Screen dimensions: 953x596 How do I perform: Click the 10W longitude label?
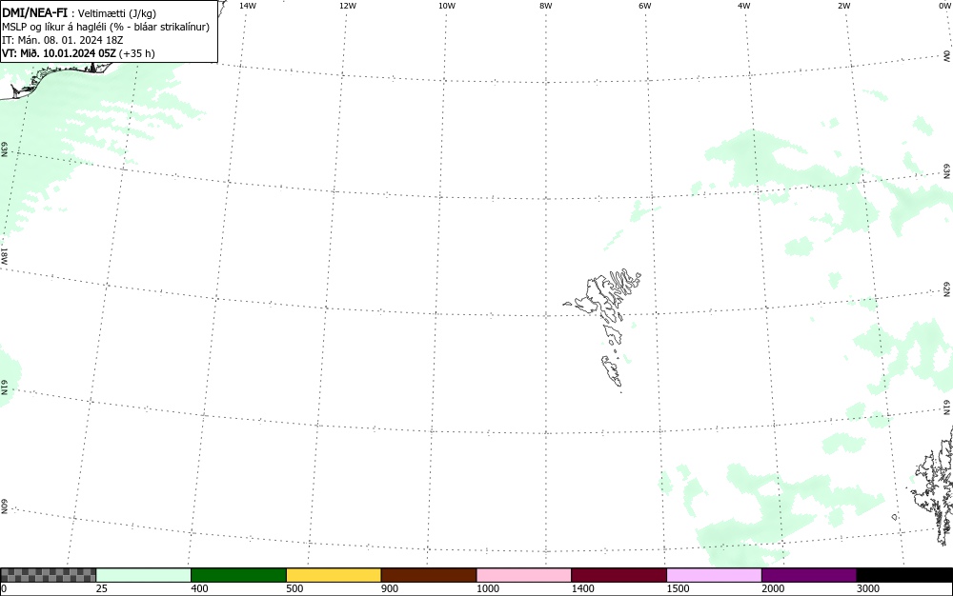click(x=447, y=6)
